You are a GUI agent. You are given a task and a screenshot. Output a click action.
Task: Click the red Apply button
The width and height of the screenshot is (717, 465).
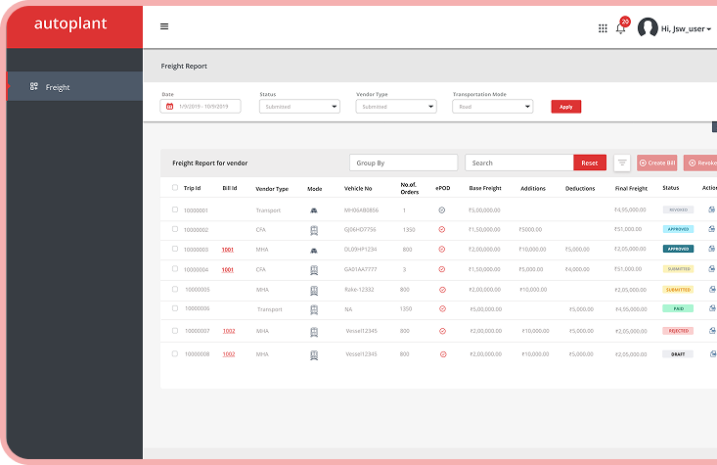[x=565, y=106]
